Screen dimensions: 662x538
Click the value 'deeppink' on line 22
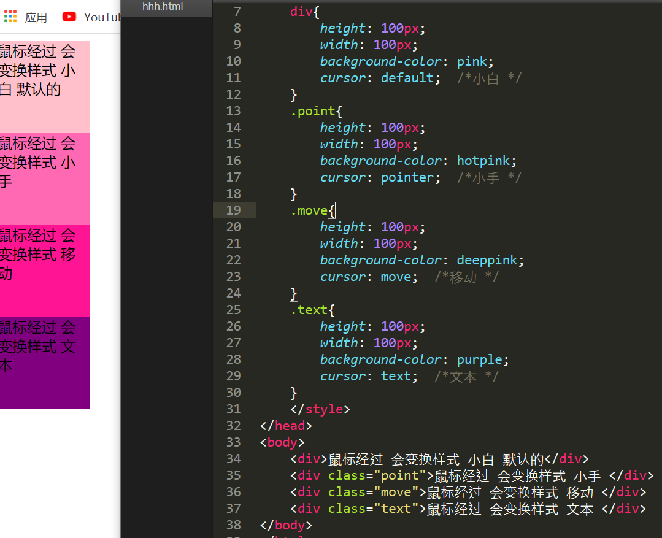pos(487,261)
